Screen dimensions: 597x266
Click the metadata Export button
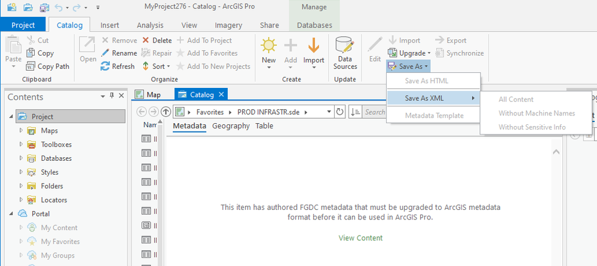451,41
